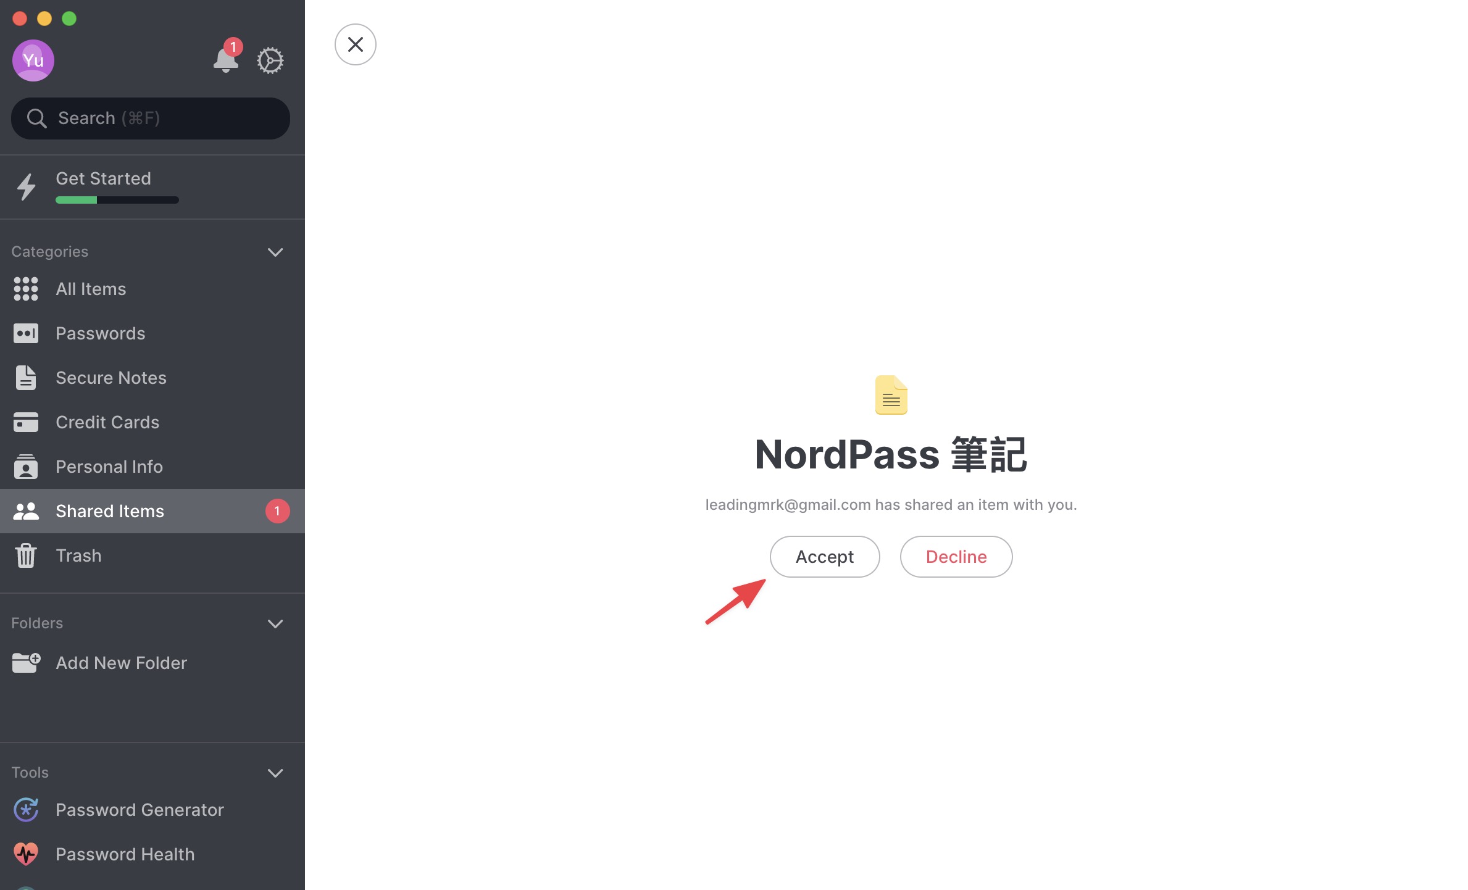Click the Add New Folder icon
1468x890 pixels.
26,662
